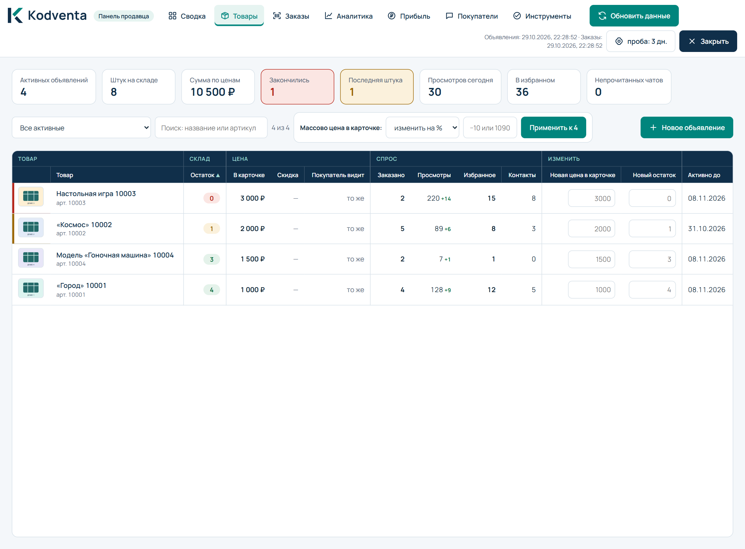Edit new price field showing 1000

click(591, 290)
